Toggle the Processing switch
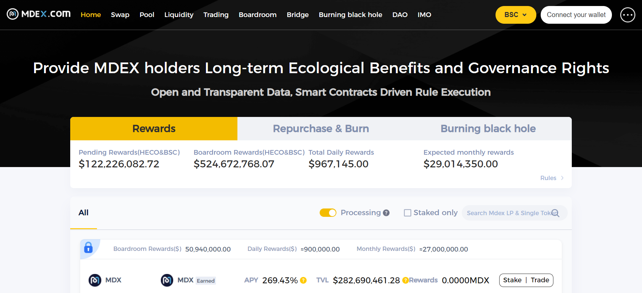 pos(328,213)
